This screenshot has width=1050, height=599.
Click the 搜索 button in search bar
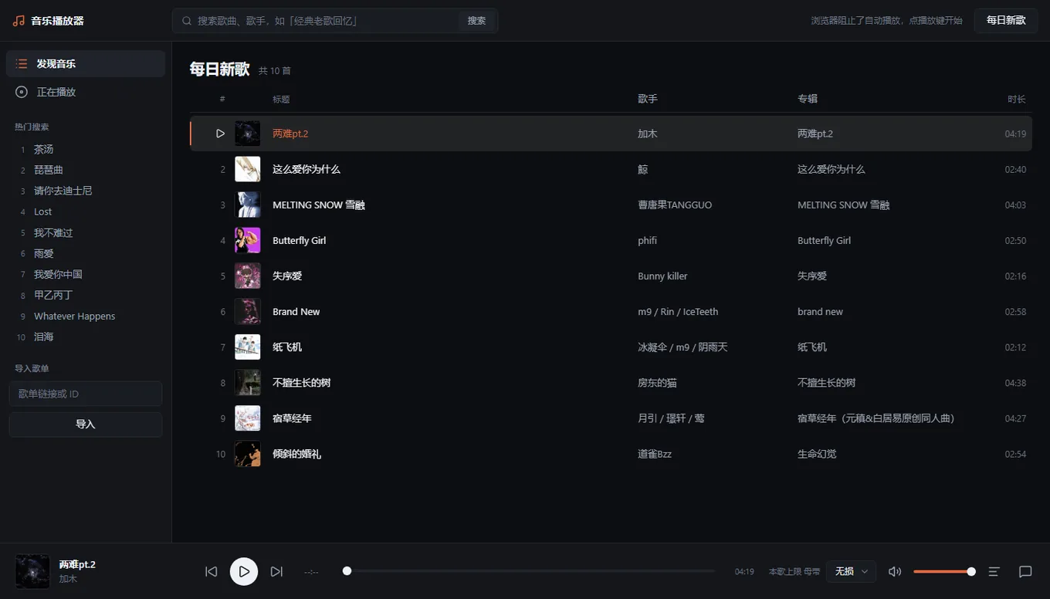click(476, 21)
